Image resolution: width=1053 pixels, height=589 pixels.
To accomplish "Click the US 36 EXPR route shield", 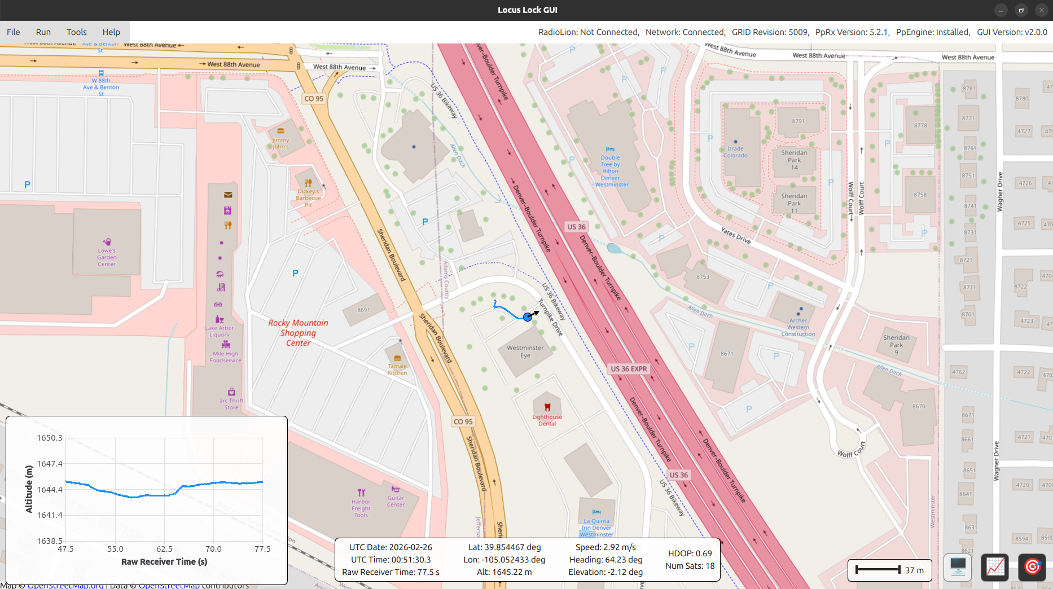I will click(629, 369).
